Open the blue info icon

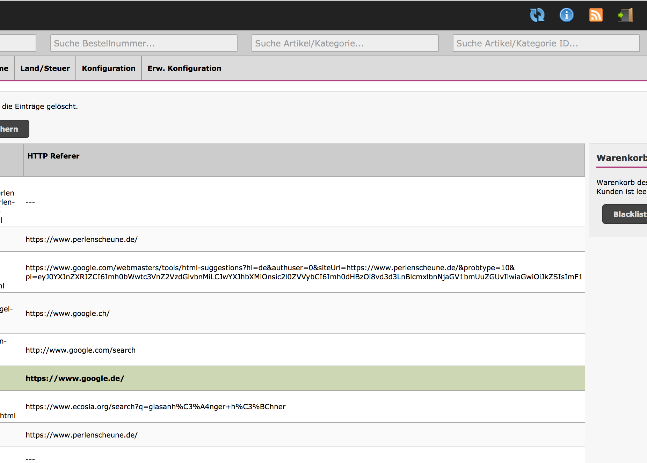(566, 15)
